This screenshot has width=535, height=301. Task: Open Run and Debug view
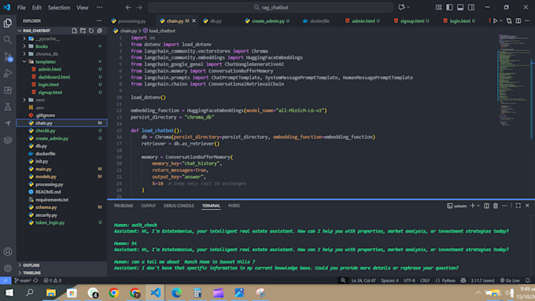click(x=8, y=73)
